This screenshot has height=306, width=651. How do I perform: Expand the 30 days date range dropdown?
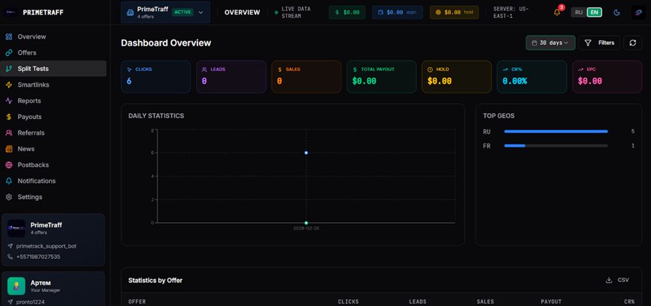[550, 43]
